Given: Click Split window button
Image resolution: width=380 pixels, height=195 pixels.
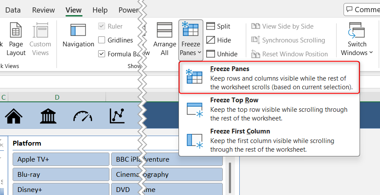Looking at the screenshot, I should [218, 26].
